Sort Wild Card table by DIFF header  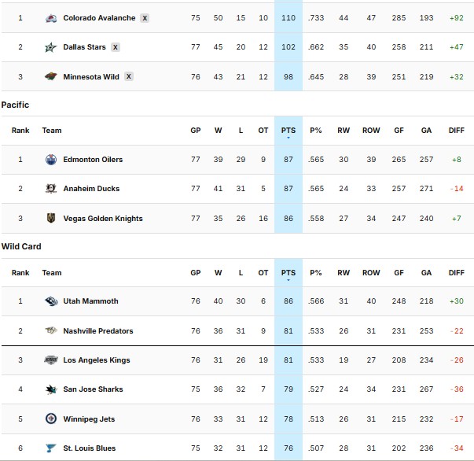click(x=457, y=273)
